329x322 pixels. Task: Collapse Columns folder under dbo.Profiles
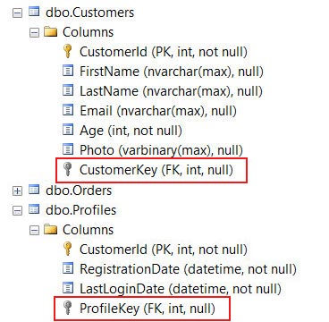(35, 230)
